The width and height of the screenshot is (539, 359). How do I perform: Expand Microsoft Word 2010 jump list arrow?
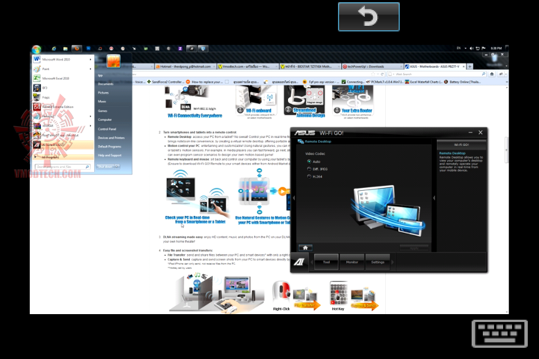coord(91,59)
